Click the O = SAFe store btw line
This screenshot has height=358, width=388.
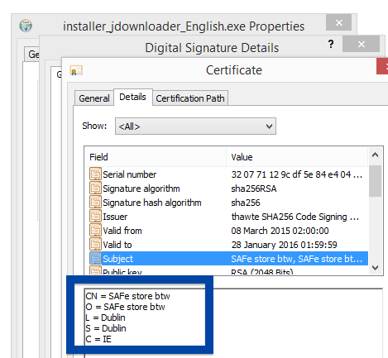125,307
